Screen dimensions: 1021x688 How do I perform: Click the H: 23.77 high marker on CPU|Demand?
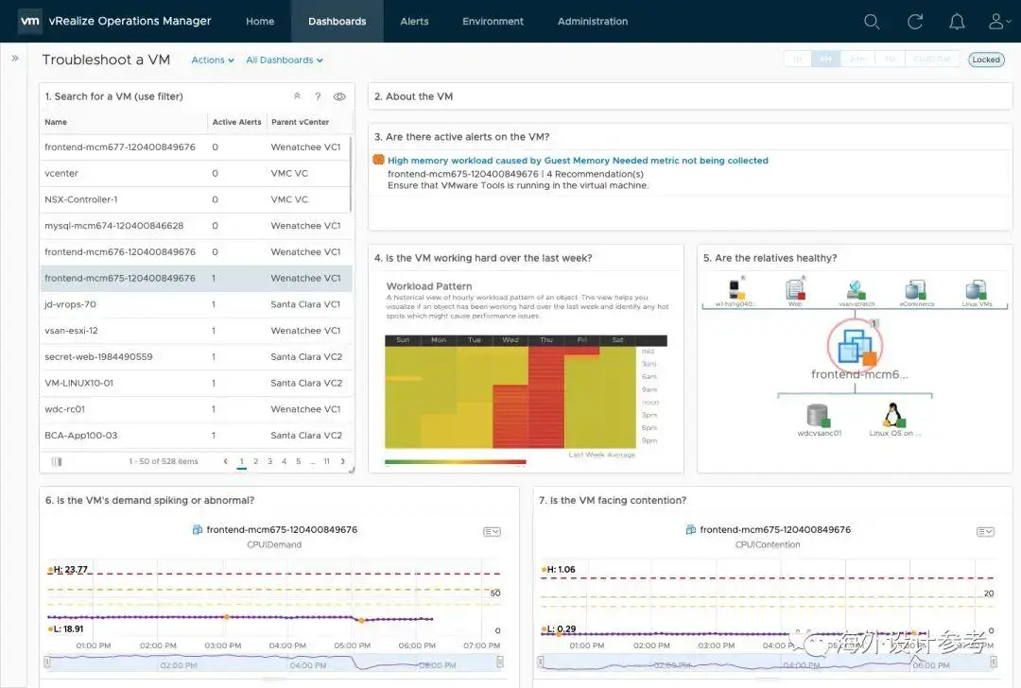click(68, 570)
